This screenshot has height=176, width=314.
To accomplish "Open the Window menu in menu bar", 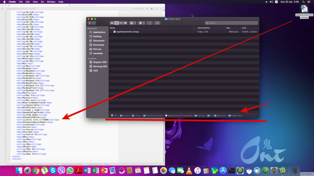I will pyautogui.click(x=51, y=2).
